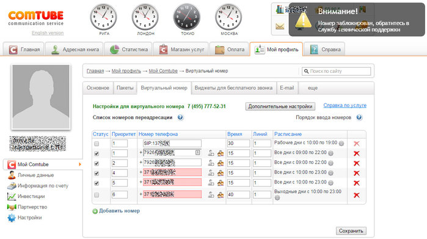
Task: Uncheck status for priority 4 number
Action: pos(97,174)
